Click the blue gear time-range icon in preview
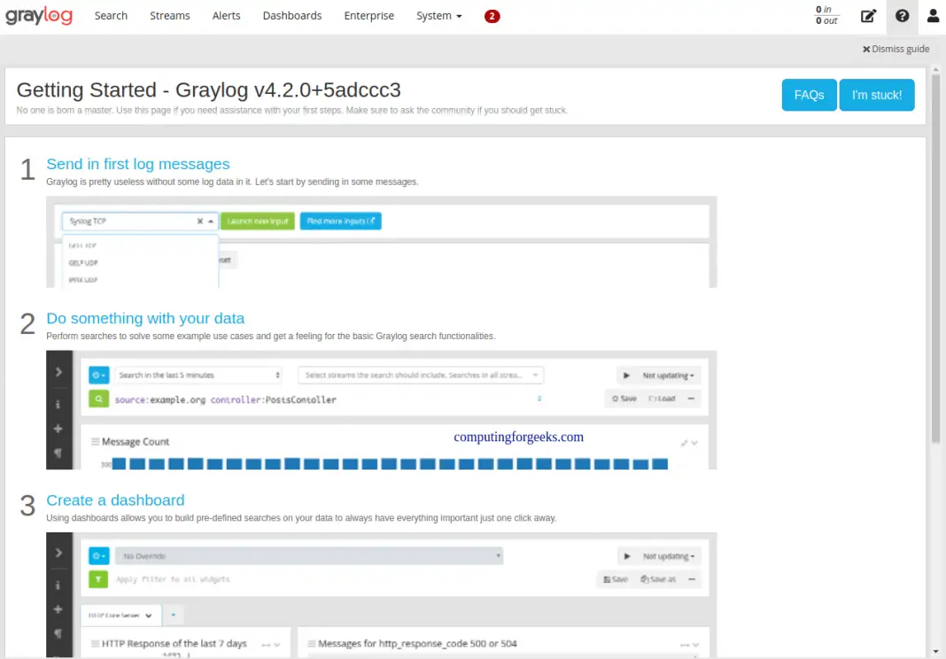This screenshot has width=946, height=659. [x=97, y=375]
